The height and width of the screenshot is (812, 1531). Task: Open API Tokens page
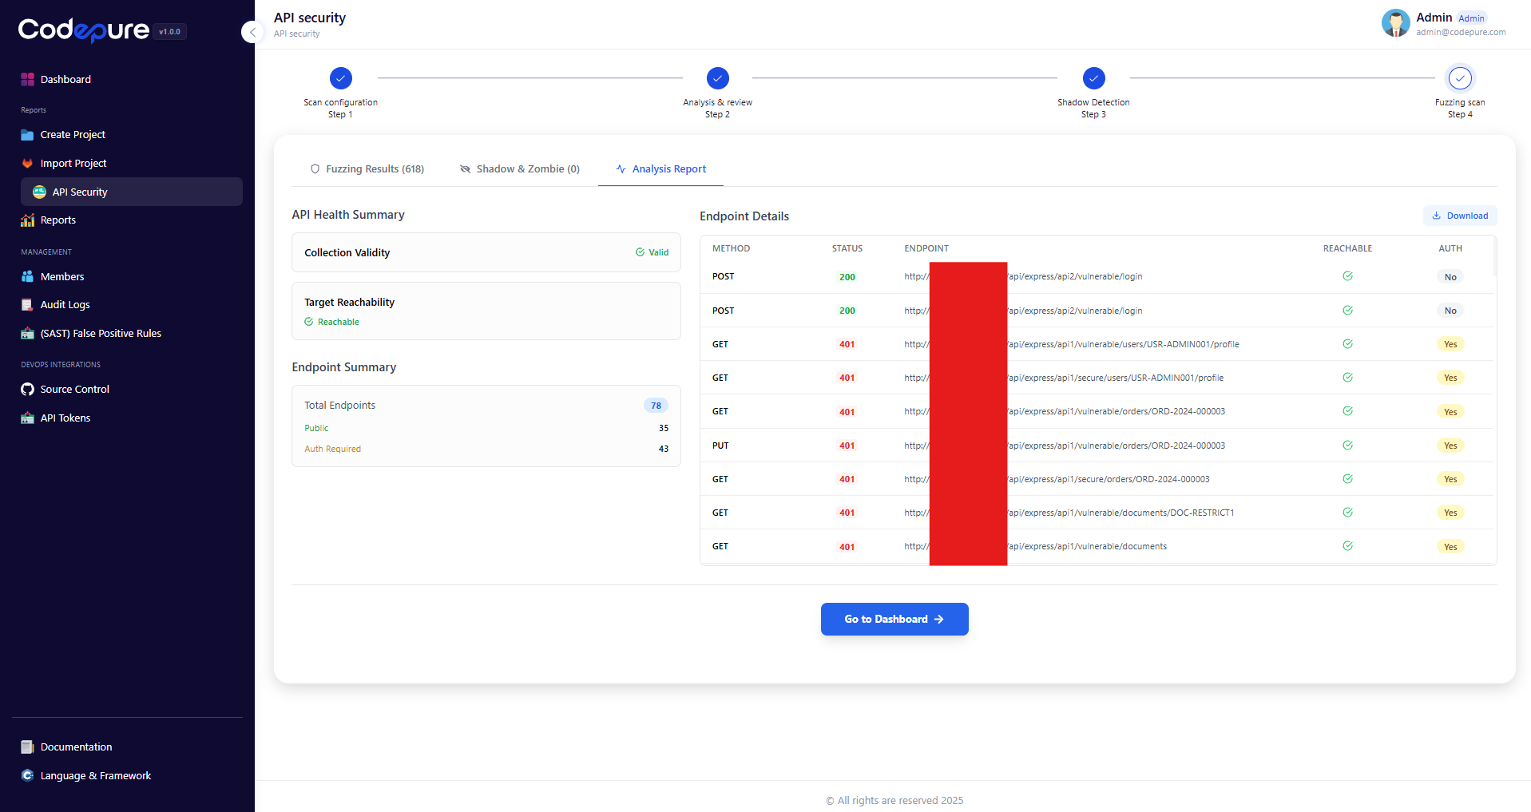pyautogui.click(x=65, y=418)
